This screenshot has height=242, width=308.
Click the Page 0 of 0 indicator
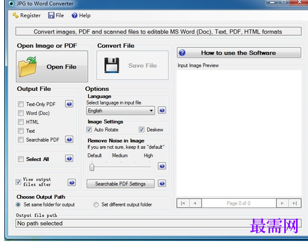(239, 203)
